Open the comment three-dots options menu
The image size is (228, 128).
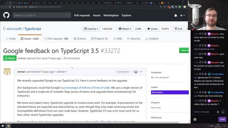click(141, 72)
